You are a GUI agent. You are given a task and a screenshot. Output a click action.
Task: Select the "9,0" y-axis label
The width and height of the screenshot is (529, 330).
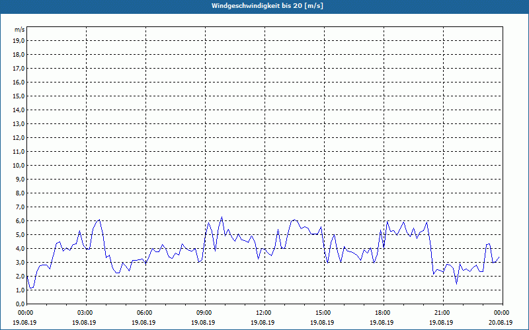[20, 179]
